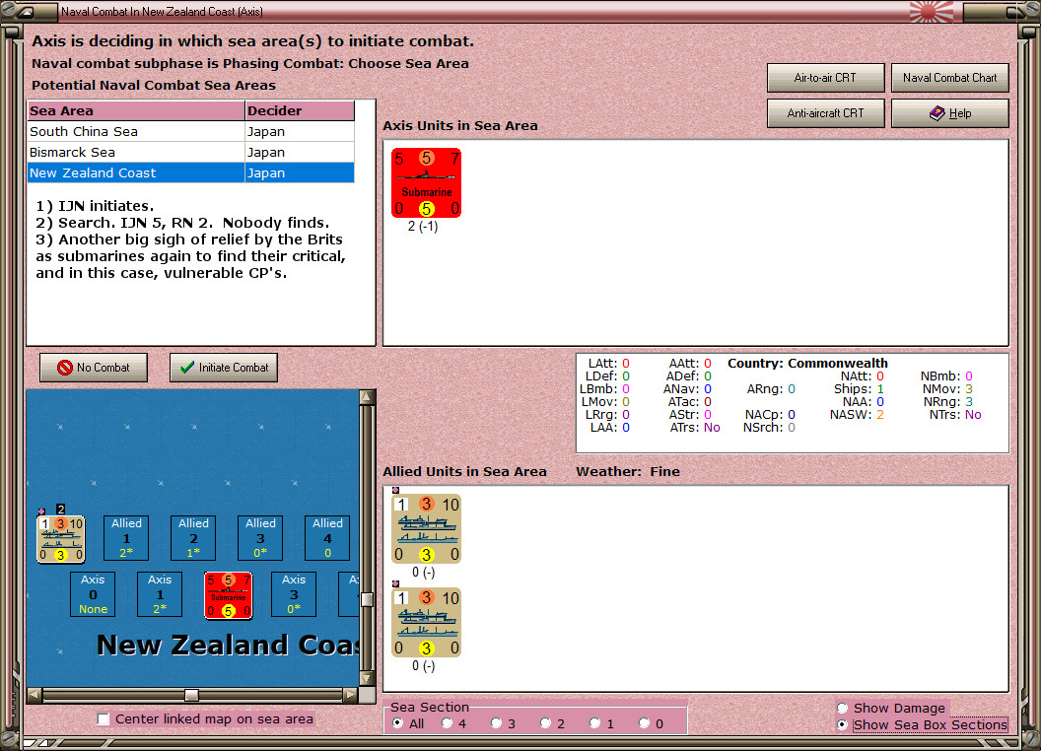The image size is (1041, 751).
Task: Click the Sea Area column header
Action: point(136,111)
